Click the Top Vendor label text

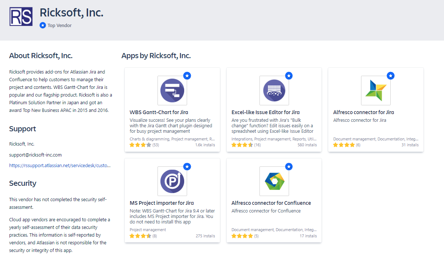(x=60, y=26)
